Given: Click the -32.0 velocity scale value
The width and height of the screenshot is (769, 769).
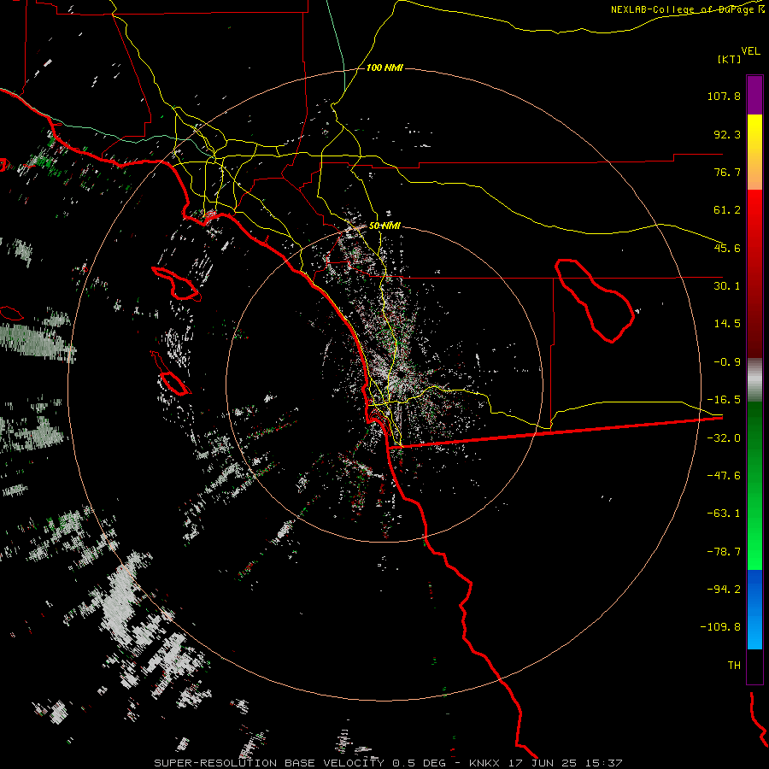Looking at the screenshot, I should pos(724,438).
